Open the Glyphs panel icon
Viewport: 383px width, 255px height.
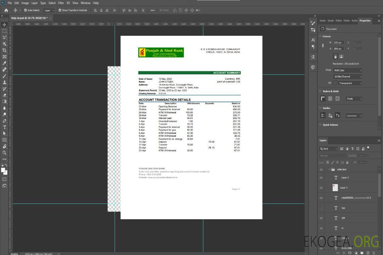pos(313,57)
